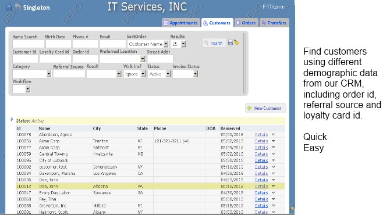Click the lock icon at bottom right
Image resolution: width=390 pixels, height=215 pixels.
click(x=292, y=207)
